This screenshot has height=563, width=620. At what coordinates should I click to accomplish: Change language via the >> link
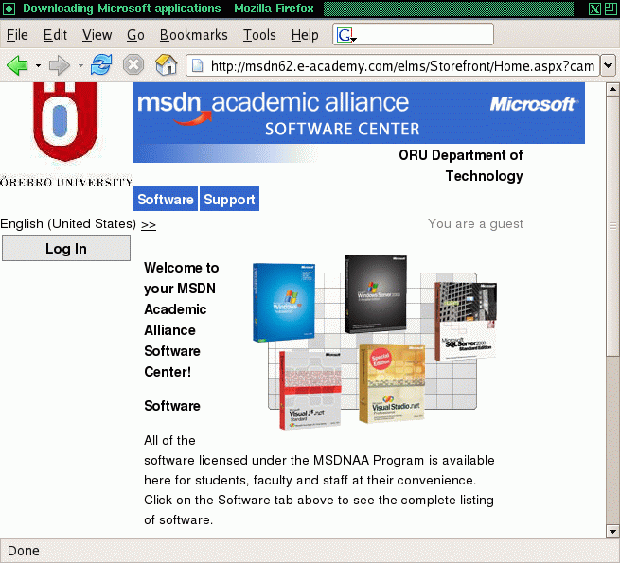click(149, 224)
